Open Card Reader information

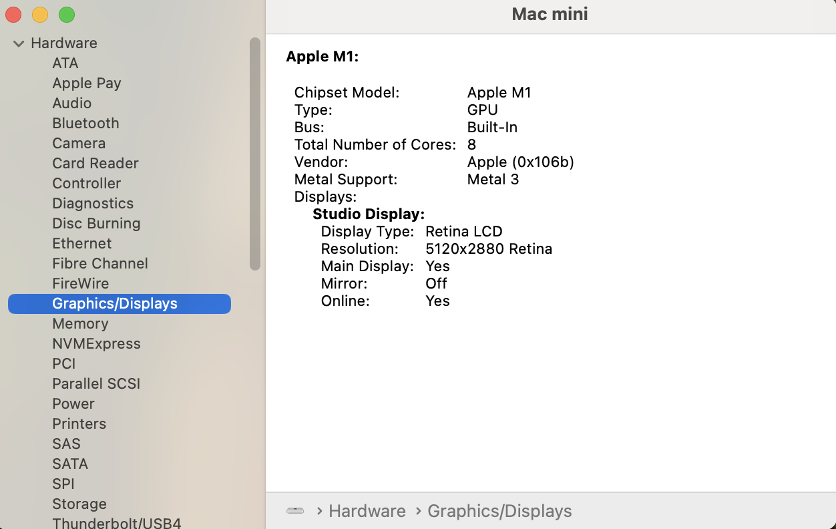pyautogui.click(x=95, y=163)
